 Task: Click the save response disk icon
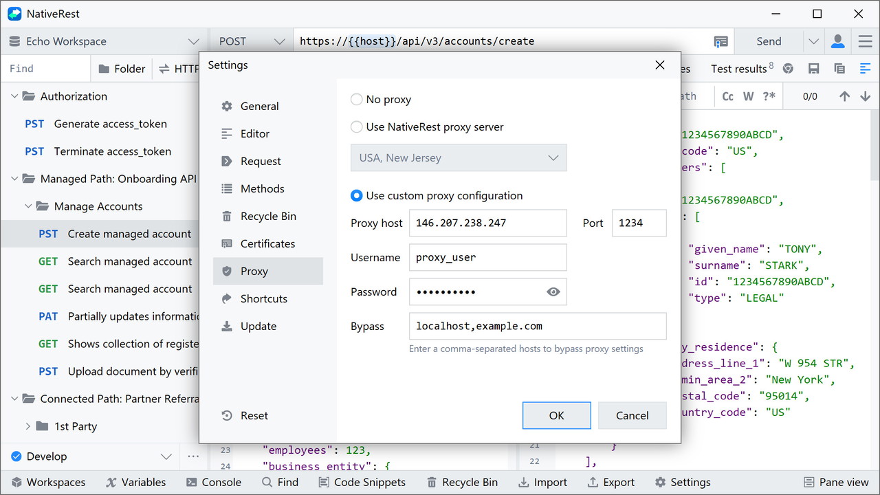tap(814, 69)
